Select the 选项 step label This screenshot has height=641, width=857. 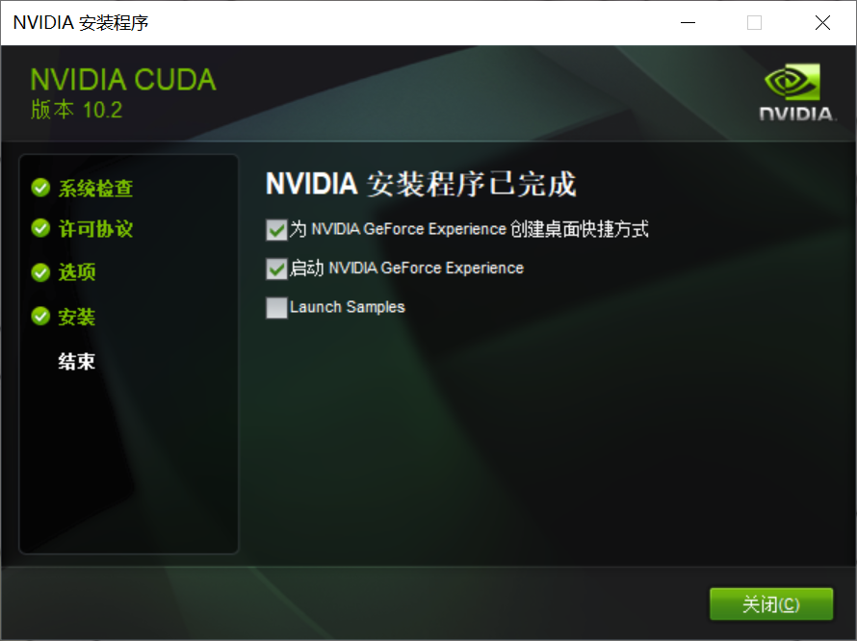click(x=77, y=272)
